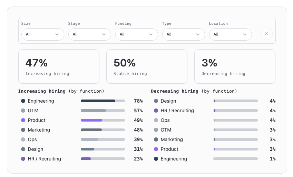The image size is (293, 177).
Task: Click the Decreasing hiring (by function) heading
Action: tap(194, 91)
